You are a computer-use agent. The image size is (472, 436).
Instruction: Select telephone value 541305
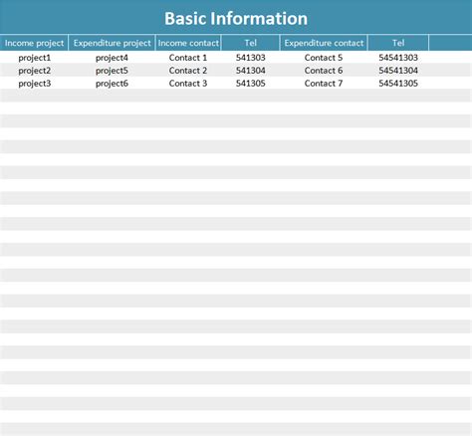tap(251, 83)
